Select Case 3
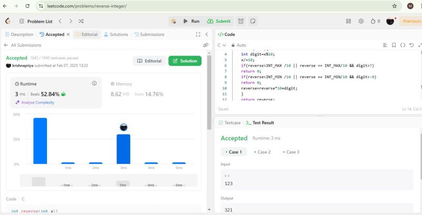422x215 pixels. 291,152
